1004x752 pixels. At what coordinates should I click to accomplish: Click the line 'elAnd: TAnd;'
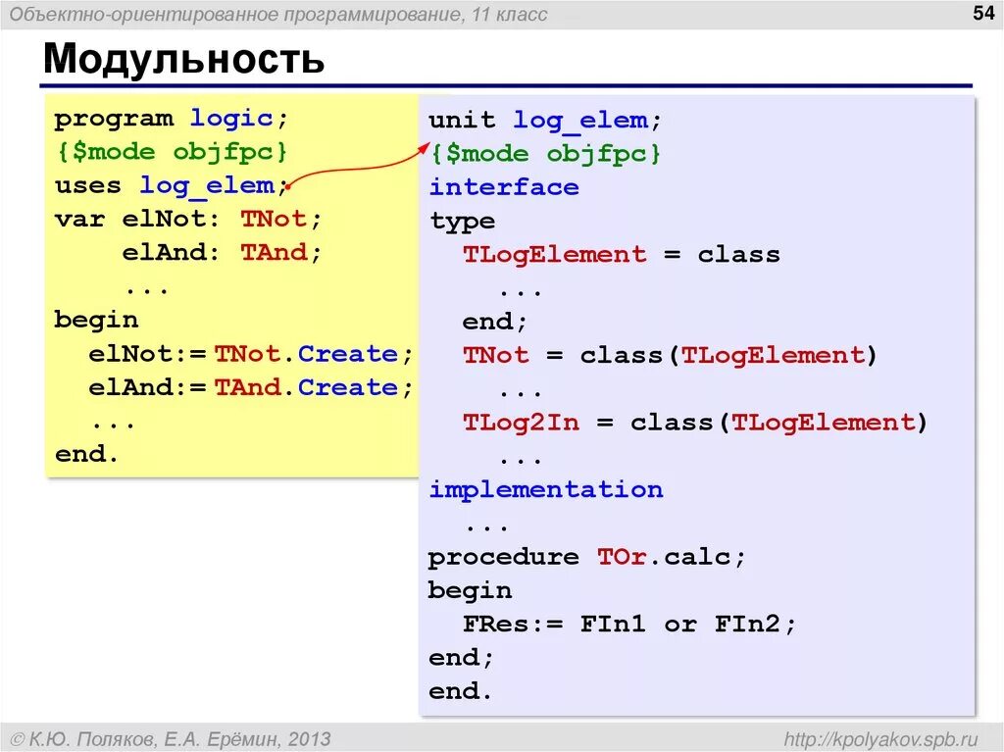point(222,252)
